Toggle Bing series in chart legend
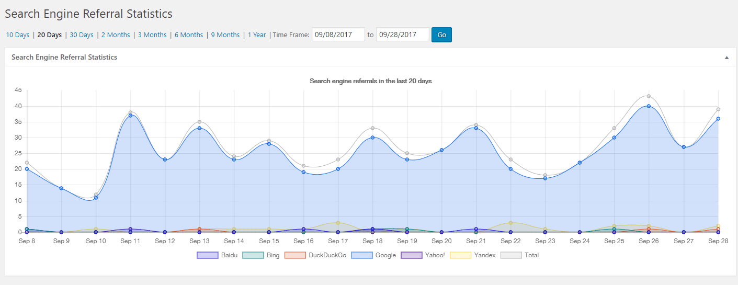This screenshot has width=738, height=285. 253,255
